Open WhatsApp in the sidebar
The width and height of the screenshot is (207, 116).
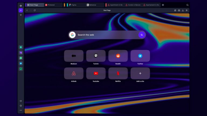pyautogui.click(x=21, y=58)
